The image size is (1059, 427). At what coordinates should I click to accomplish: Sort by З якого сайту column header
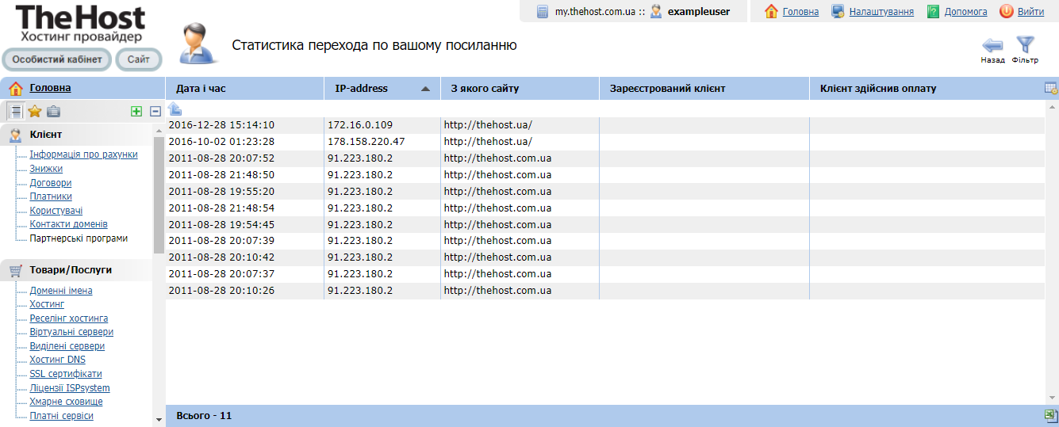tap(520, 88)
